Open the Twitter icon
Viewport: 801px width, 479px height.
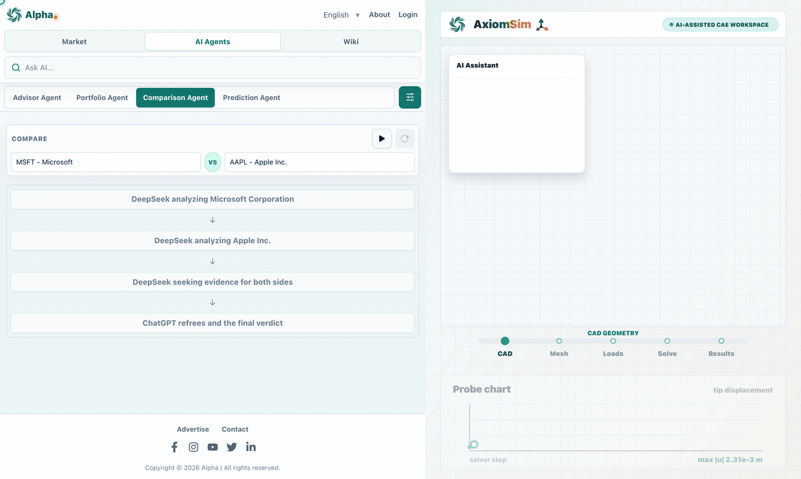[x=232, y=447]
